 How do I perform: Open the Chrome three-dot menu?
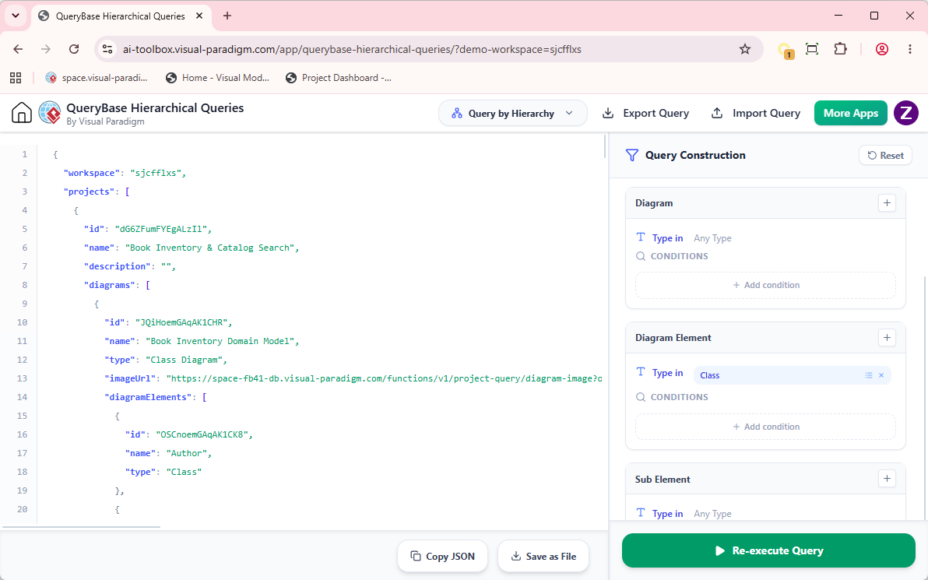click(x=910, y=49)
